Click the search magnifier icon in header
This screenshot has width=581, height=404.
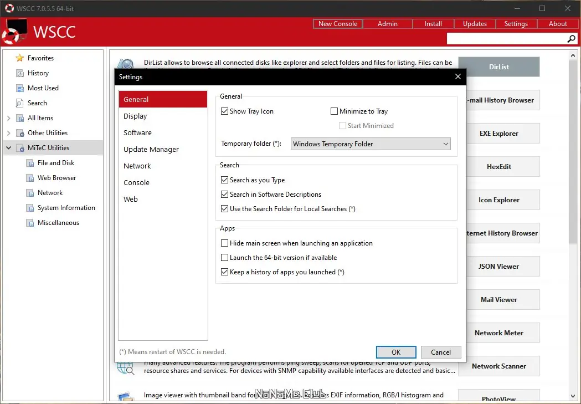pos(572,39)
